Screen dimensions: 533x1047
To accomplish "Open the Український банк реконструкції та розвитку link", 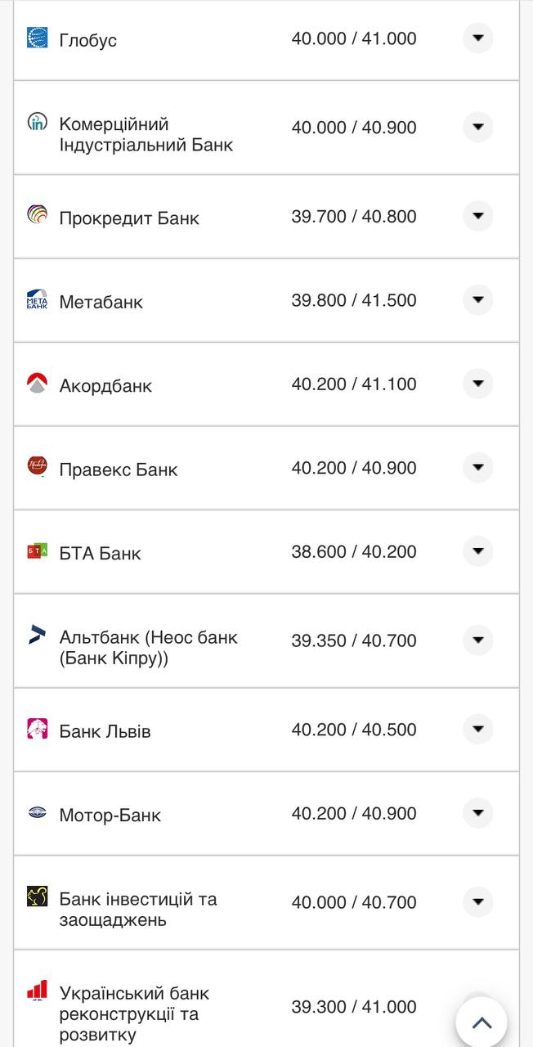I will tap(134, 1014).
